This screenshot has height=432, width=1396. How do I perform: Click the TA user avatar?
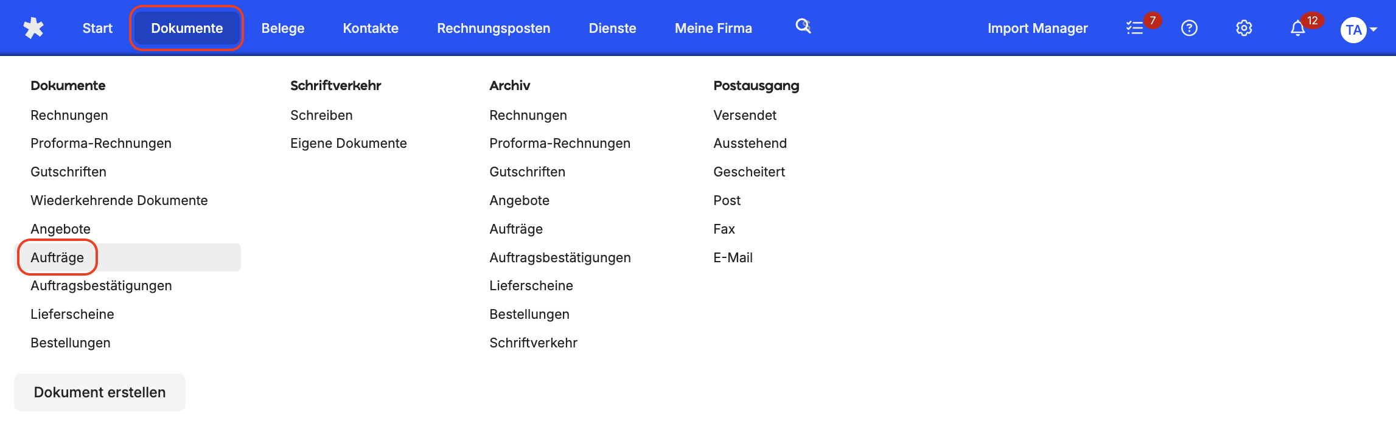(1353, 30)
